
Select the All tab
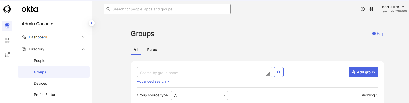coord(136,50)
